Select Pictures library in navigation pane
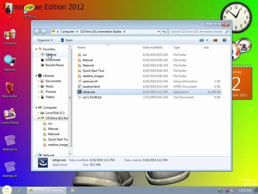This screenshot has width=258, height=194. click(51, 91)
